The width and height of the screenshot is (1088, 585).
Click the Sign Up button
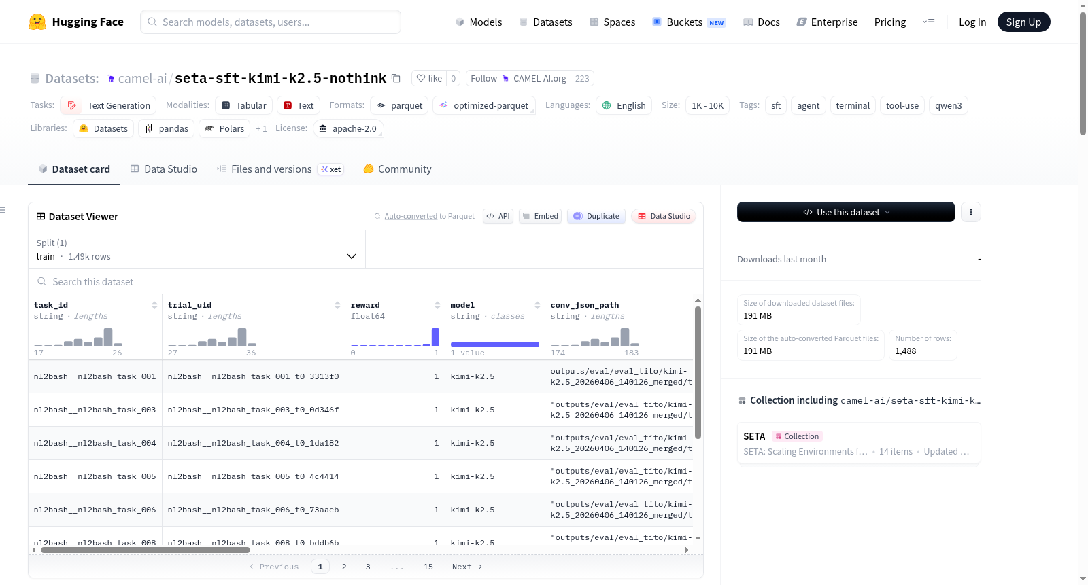1023,22
